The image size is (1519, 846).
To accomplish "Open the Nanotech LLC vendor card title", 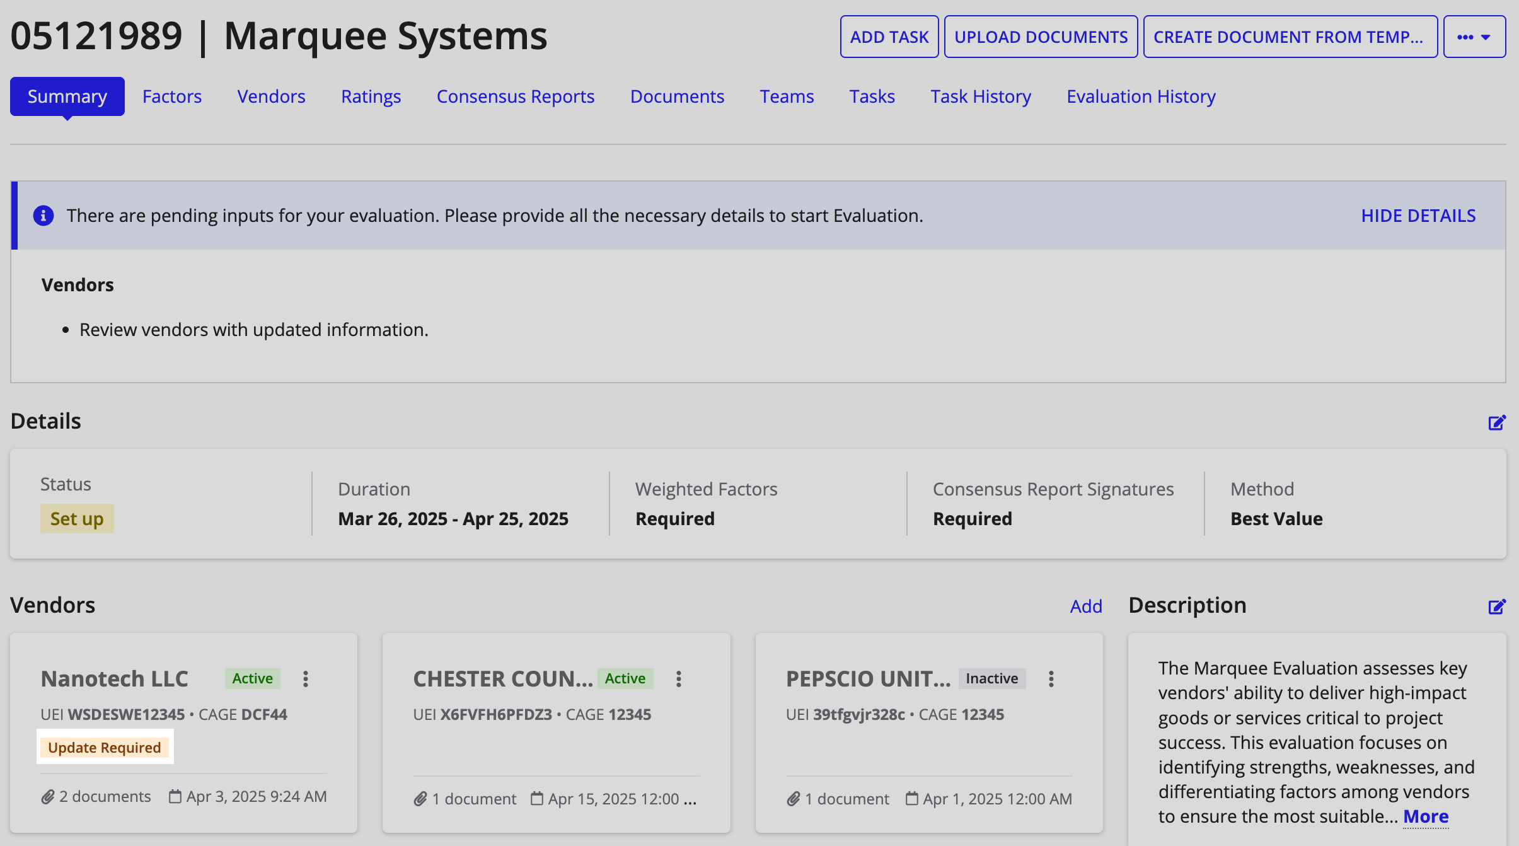I will [115, 679].
